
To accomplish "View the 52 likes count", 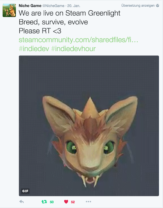I will click(x=73, y=202).
